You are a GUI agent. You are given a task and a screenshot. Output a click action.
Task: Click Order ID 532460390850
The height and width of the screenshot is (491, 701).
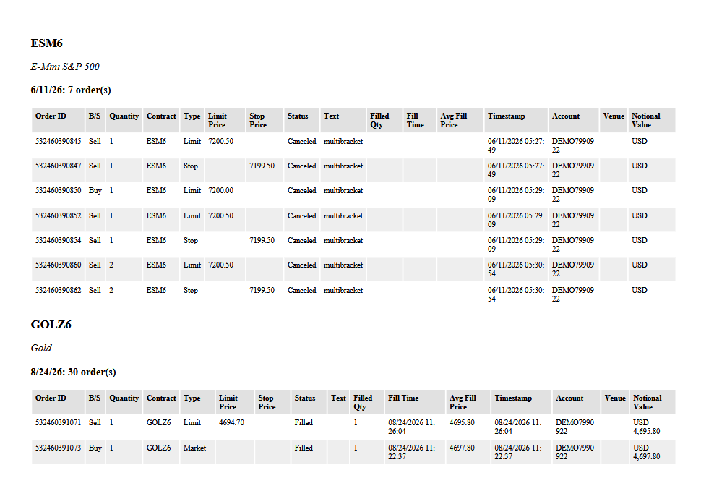pos(58,190)
